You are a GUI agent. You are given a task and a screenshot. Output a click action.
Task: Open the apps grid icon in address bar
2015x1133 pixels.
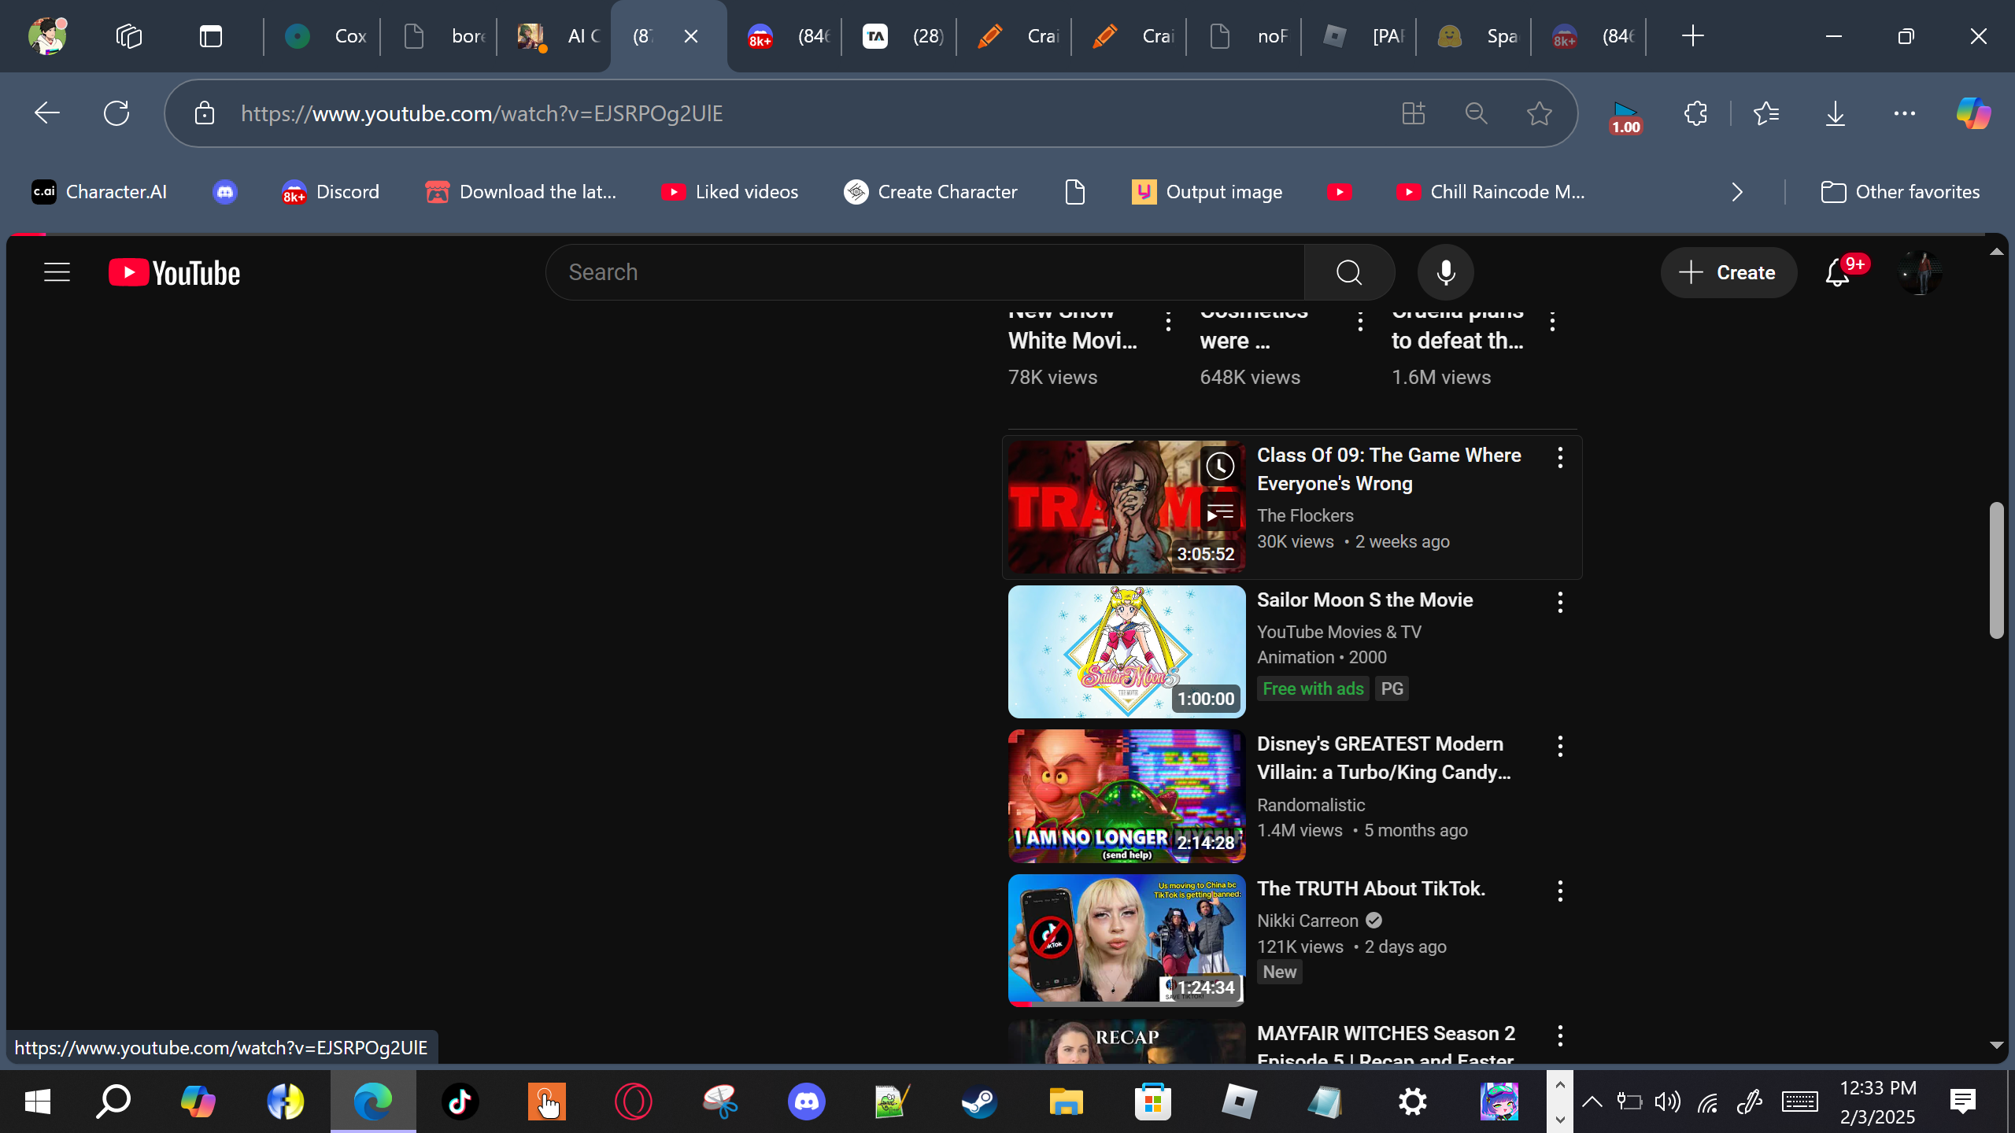click(x=1414, y=113)
